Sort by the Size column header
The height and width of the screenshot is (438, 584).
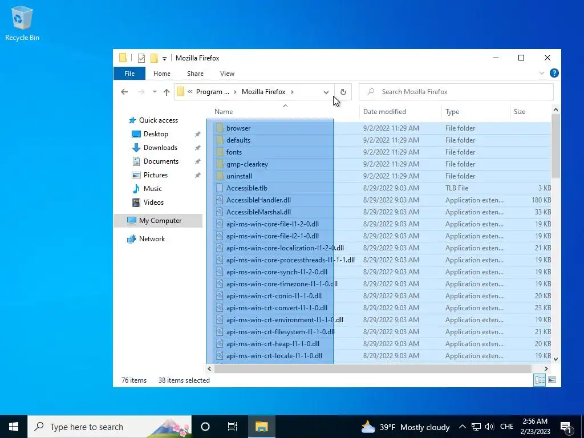[x=520, y=112]
